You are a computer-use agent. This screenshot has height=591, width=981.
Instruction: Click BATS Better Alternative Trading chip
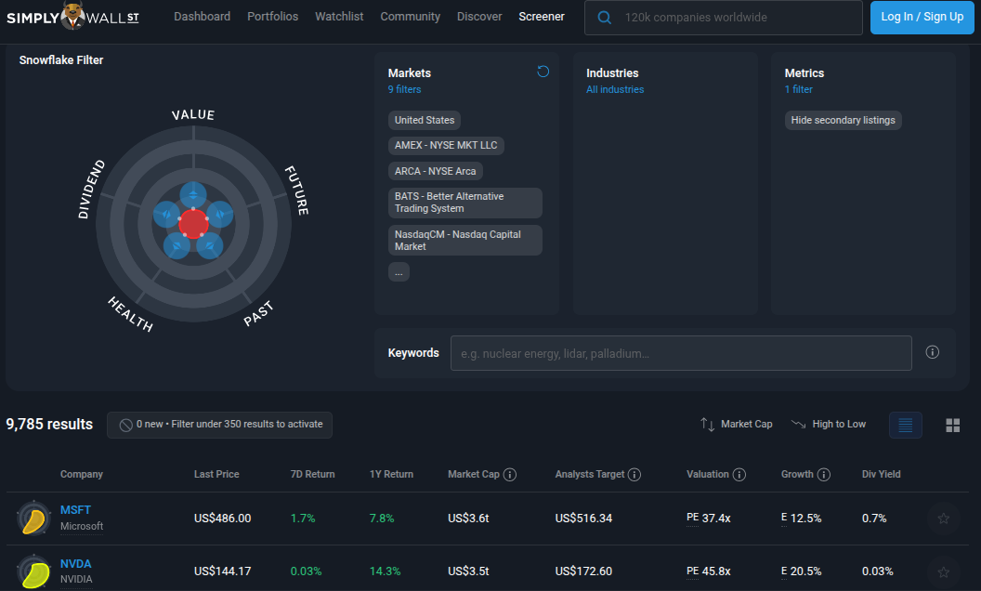click(x=464, y=203)
